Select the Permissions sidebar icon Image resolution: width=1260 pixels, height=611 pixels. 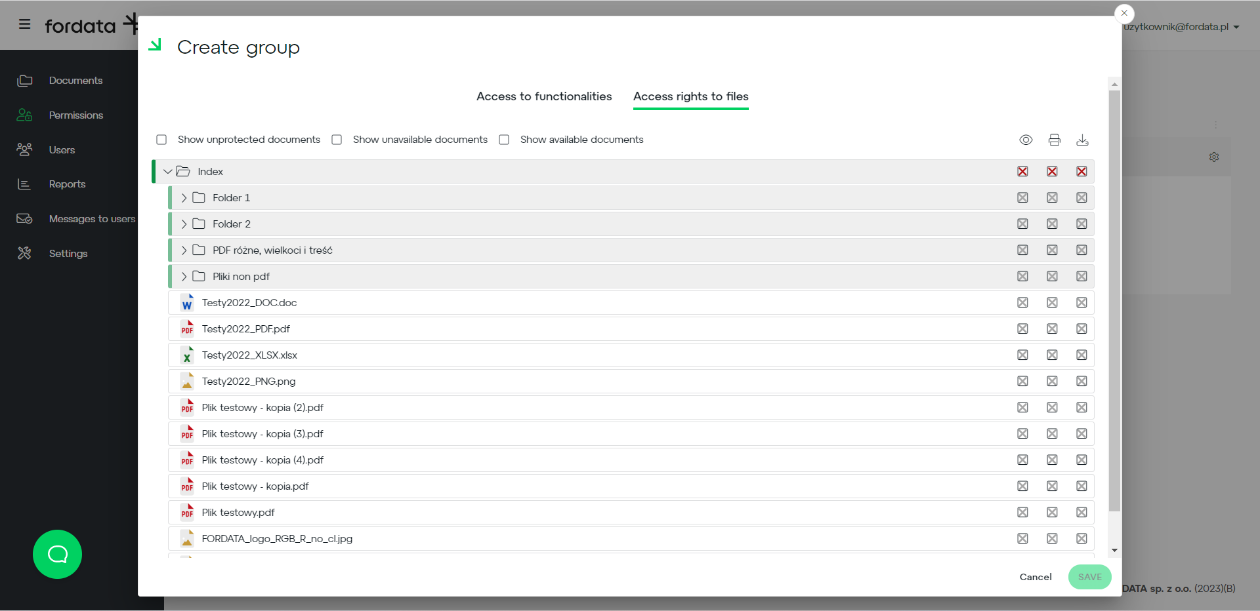[24, 115]
